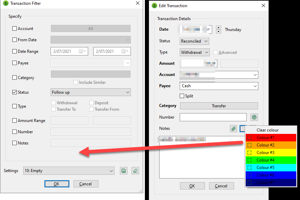This screenshot has width=300, height=200.
Task: Enable the Account filter checkbox
Action: point(14,28)
